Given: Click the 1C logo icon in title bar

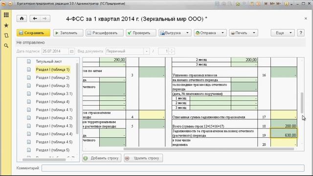Looking at the screenshot, I should (x=3, y=3).
